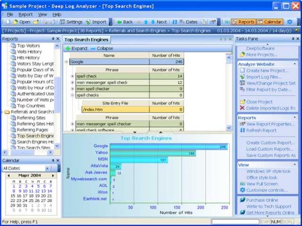Click the Close Project folder icon
The height and width of the screenshot is (226, 302).
tap(242, 102)
